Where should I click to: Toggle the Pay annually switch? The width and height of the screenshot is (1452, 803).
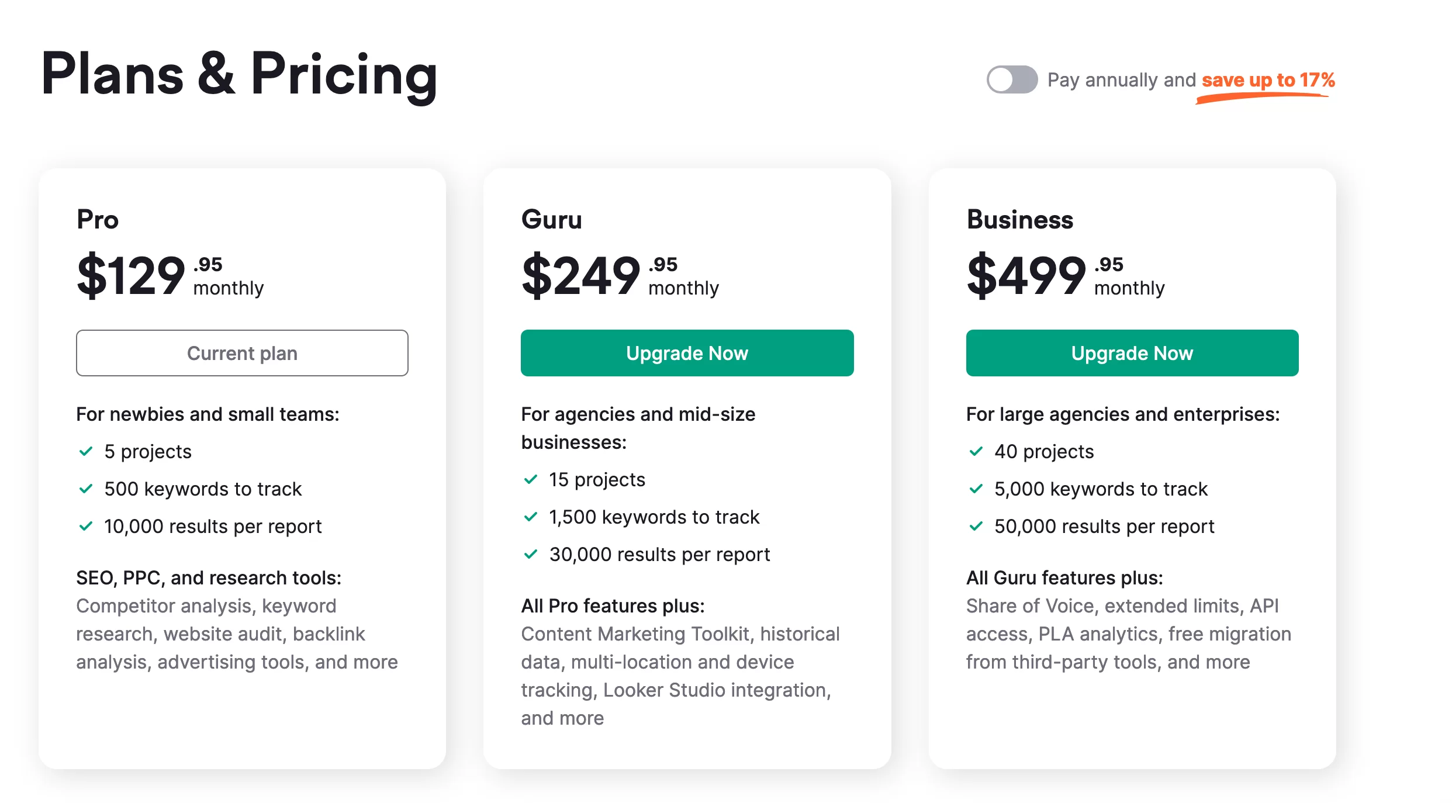[1012, 79]
